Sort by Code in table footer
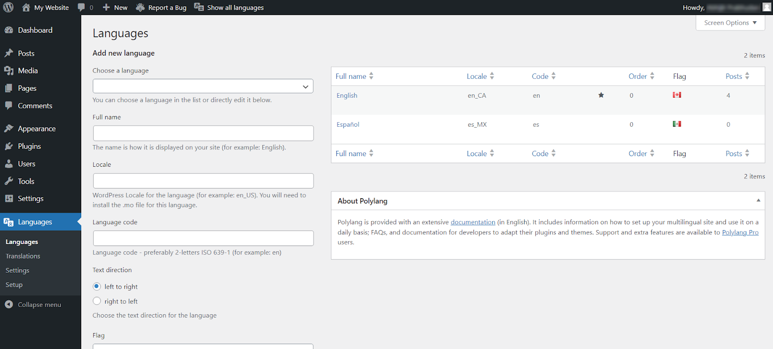The height and width of the screenshot is (349, 773). point(544,154)
